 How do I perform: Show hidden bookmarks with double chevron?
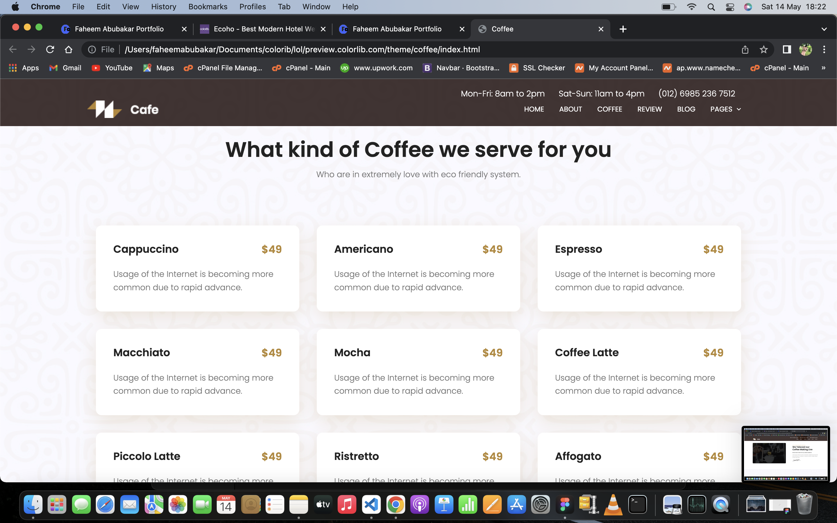(x=824, y=68)
